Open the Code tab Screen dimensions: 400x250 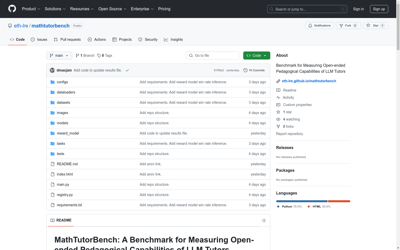[17, 39]
